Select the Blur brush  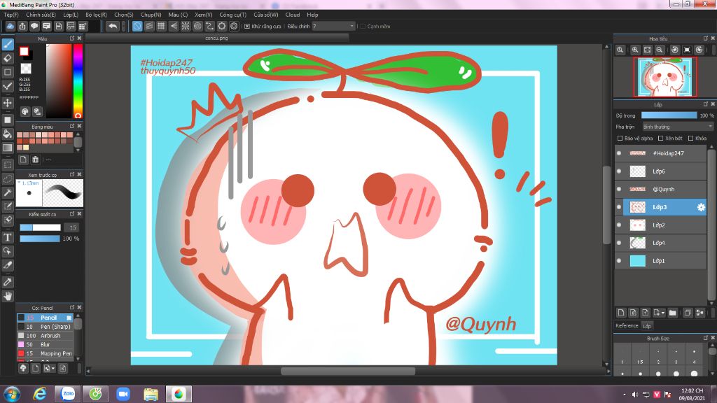click(x=45, y=344)
